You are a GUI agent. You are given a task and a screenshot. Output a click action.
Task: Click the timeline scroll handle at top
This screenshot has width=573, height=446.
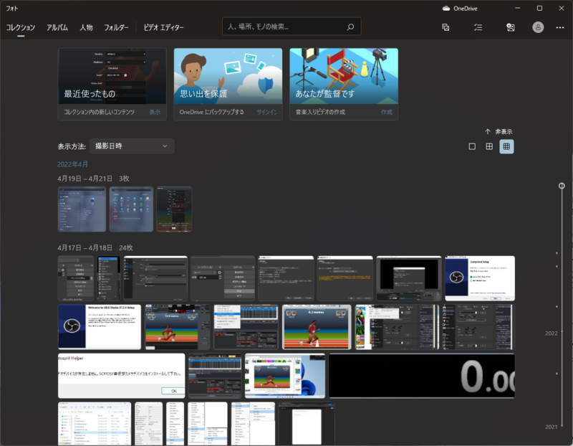pyautogui.click(x=562, y=186)
